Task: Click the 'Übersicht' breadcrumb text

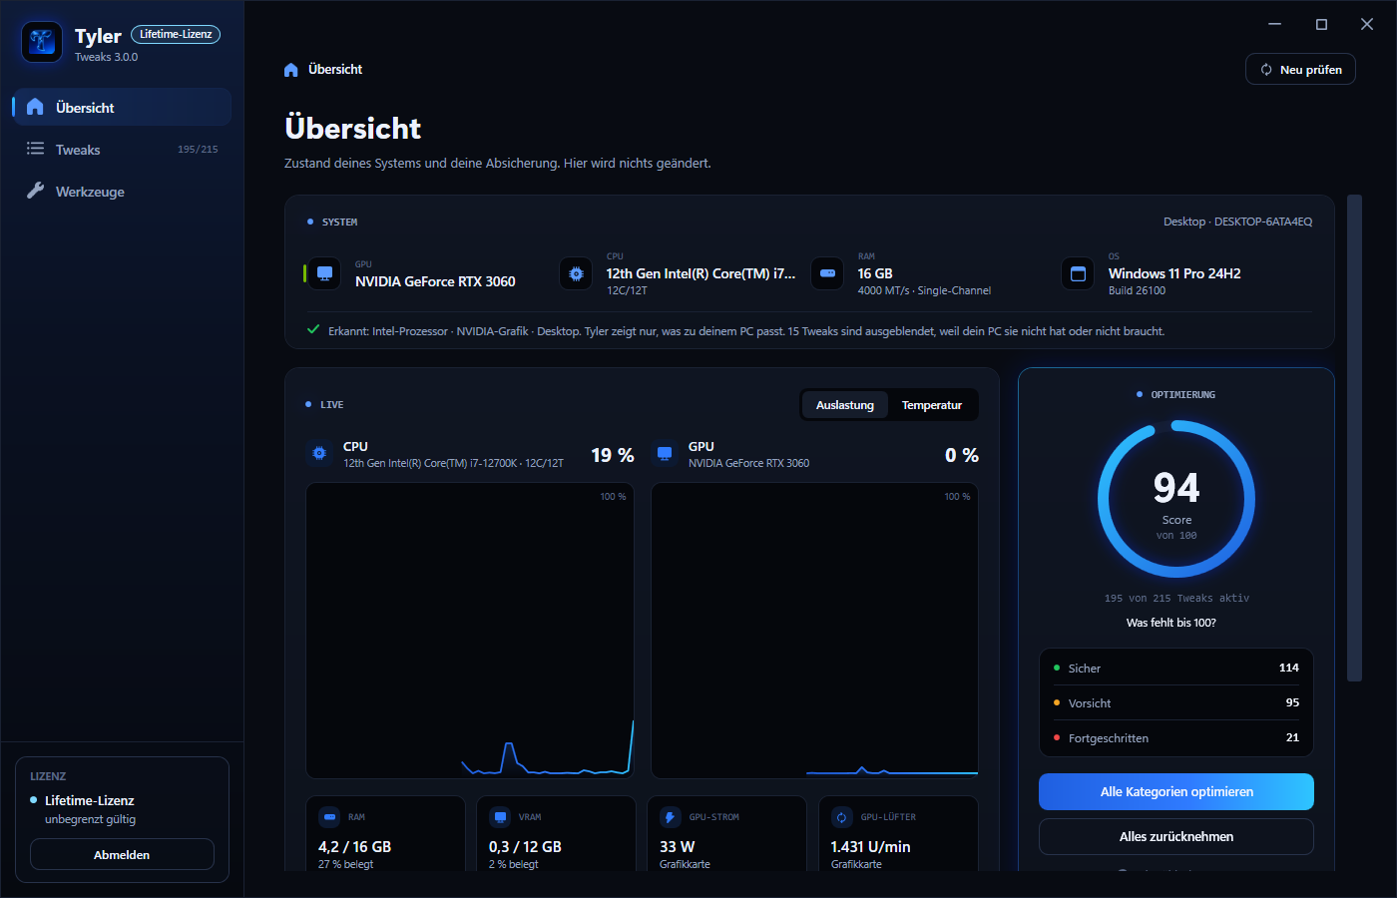Action: coord(335,70)
